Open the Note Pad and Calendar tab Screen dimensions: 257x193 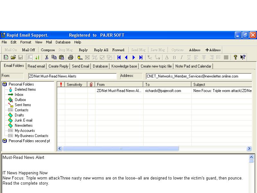point(193,66)
